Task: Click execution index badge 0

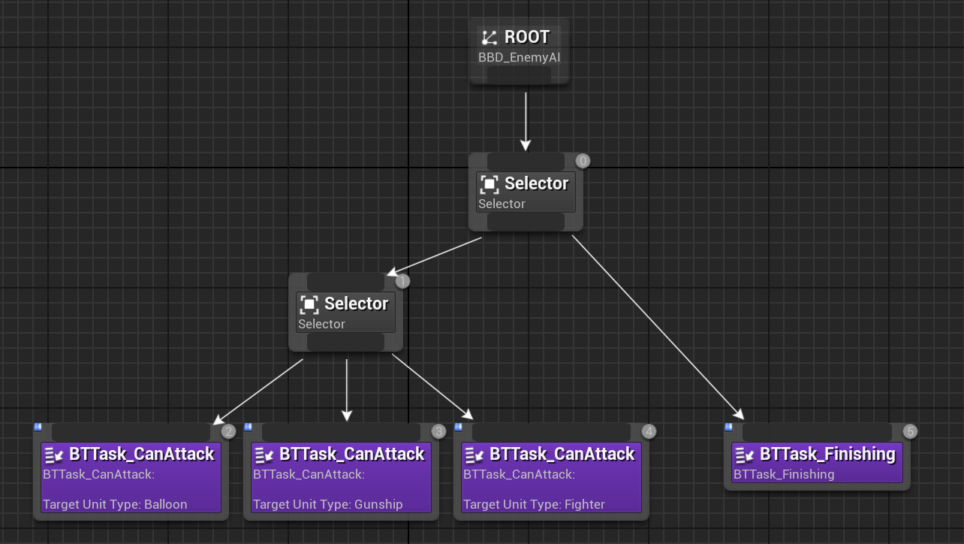Action: [583, 161]
